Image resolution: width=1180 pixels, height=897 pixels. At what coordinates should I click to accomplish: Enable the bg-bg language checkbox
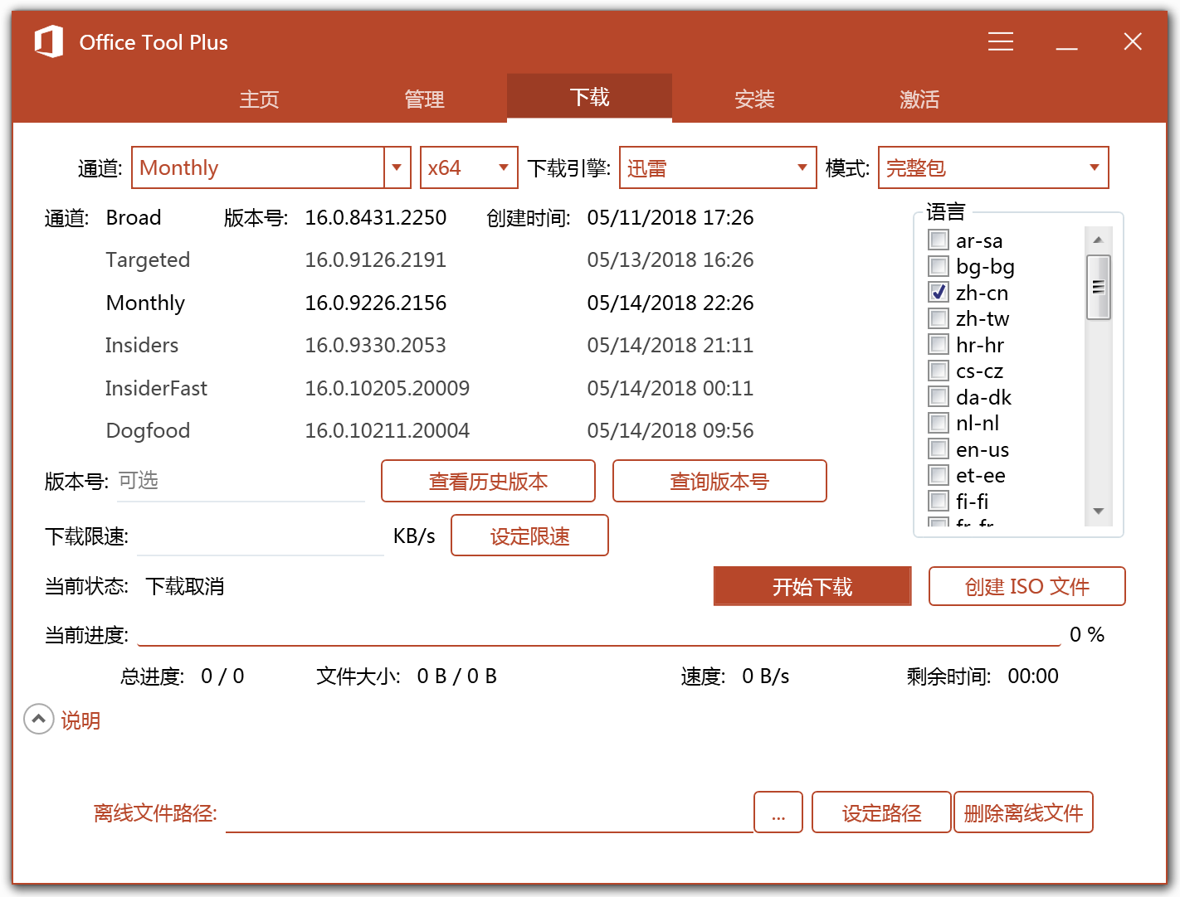pyautogui.click(x=939, y=266)
